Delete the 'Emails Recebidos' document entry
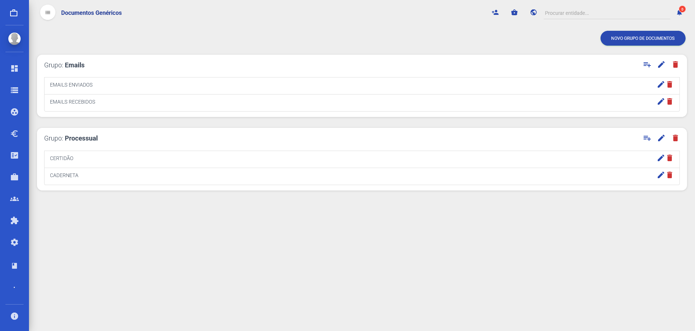The width and height of the screenshot is (695, 331). tap(670, 102)
